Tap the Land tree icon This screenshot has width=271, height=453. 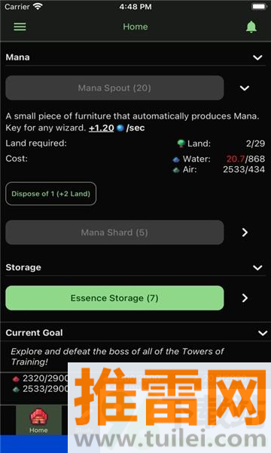[181, 143]
